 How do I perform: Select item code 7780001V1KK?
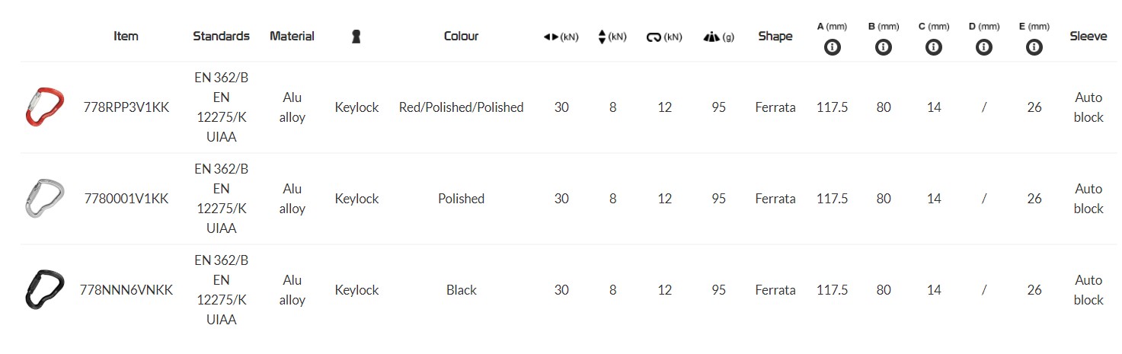click(x=126, y=199)
